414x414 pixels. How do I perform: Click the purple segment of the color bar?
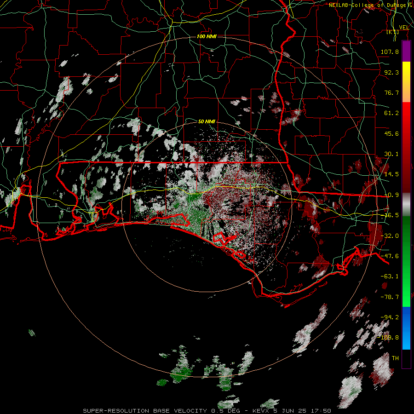(x=406, y=51)
